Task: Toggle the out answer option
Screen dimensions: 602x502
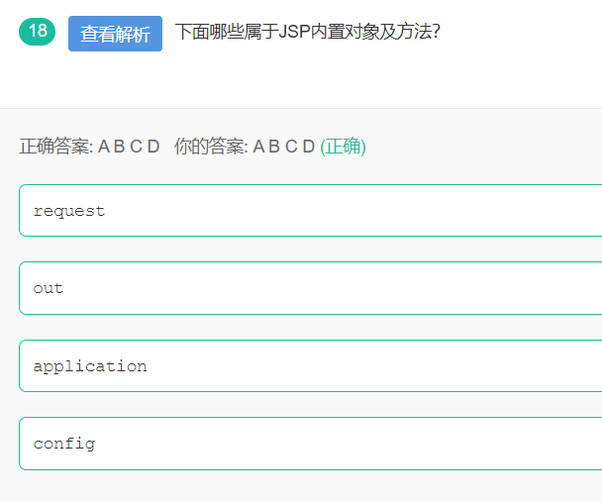Action: click(x=310, y=288)
